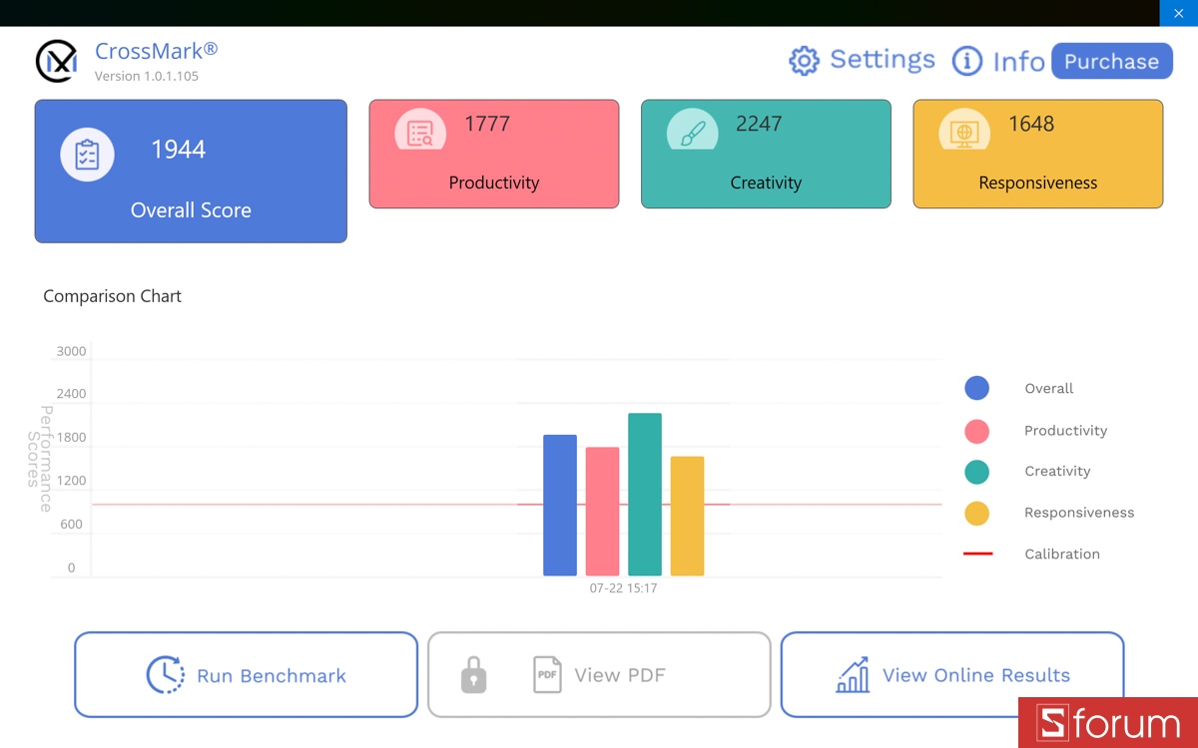1198x748 pixels.
Task: Click the View Online Results chart icon
Action: (x=853, y=675)
